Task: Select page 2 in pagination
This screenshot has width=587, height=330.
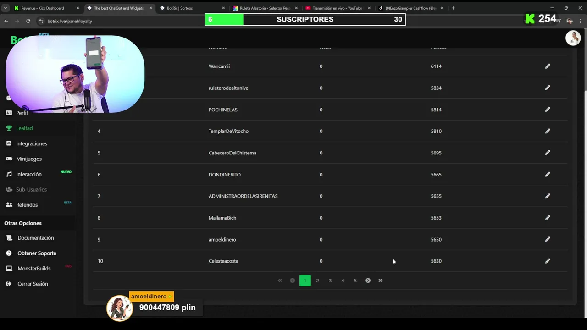Action: 317,280
